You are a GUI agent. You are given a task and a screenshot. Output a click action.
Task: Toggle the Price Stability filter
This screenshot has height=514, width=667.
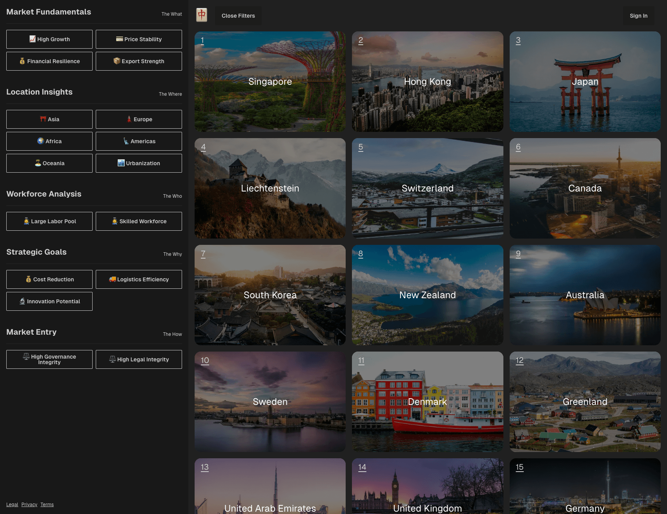tap(139, 39)
